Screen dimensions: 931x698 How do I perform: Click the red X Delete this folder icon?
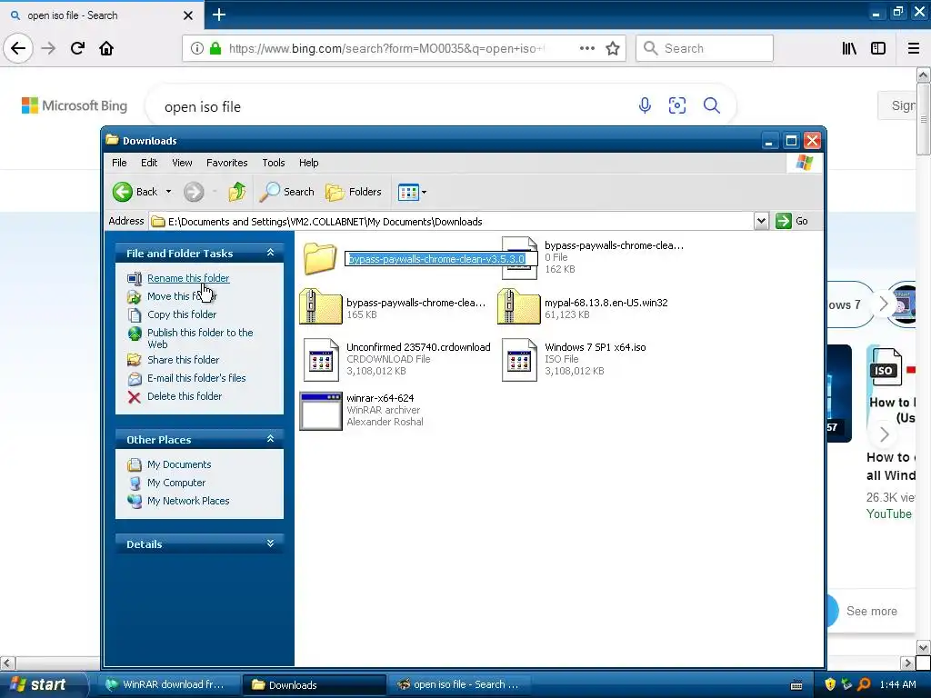pos(135,397)
